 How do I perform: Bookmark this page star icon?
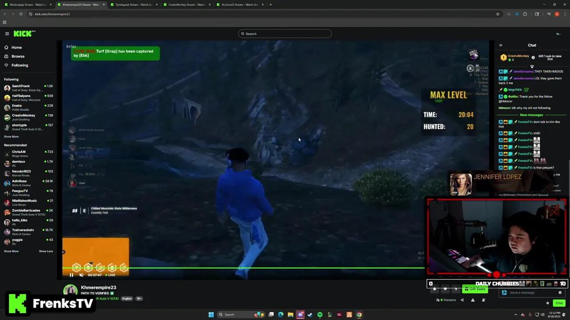(497, 14)
